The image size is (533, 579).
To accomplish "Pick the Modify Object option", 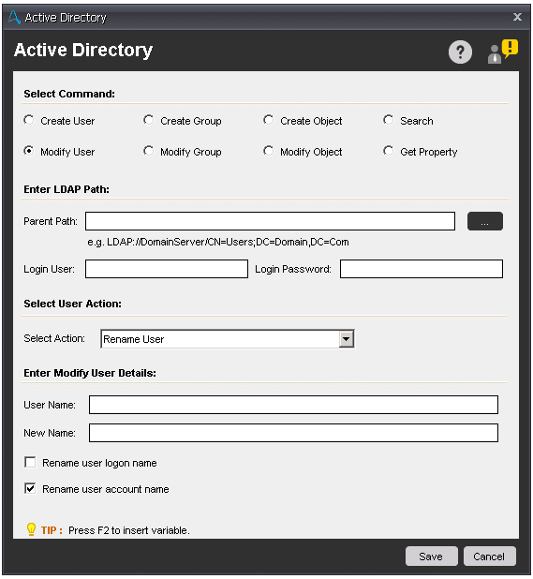I will click(x=268, y=151).
